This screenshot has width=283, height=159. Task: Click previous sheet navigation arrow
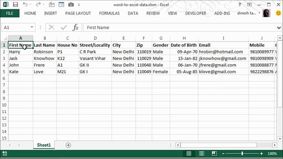[10, 145]
